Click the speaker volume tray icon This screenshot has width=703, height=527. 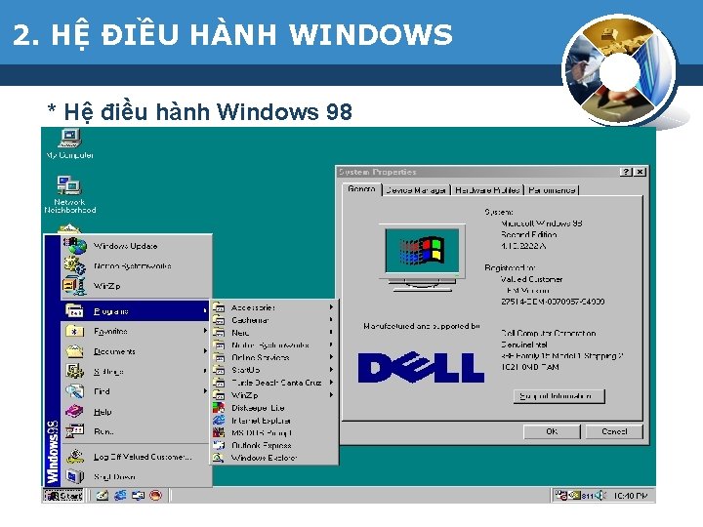pos(600,495)
